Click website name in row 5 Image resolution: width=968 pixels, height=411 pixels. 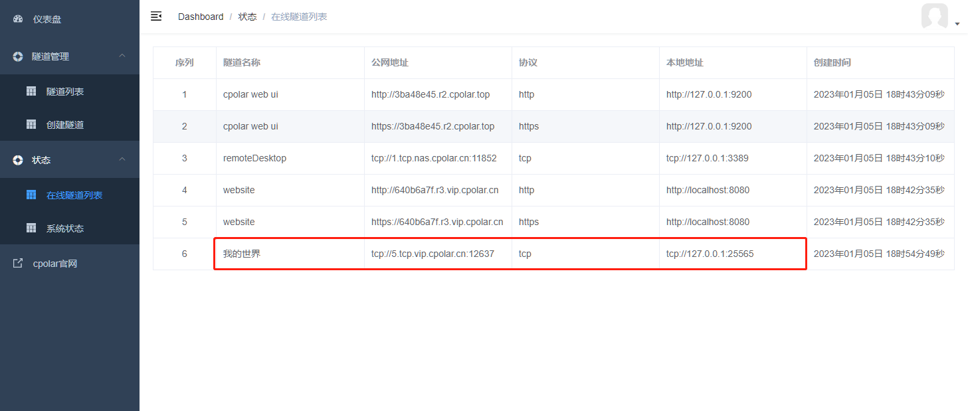[x=239, y=222]
